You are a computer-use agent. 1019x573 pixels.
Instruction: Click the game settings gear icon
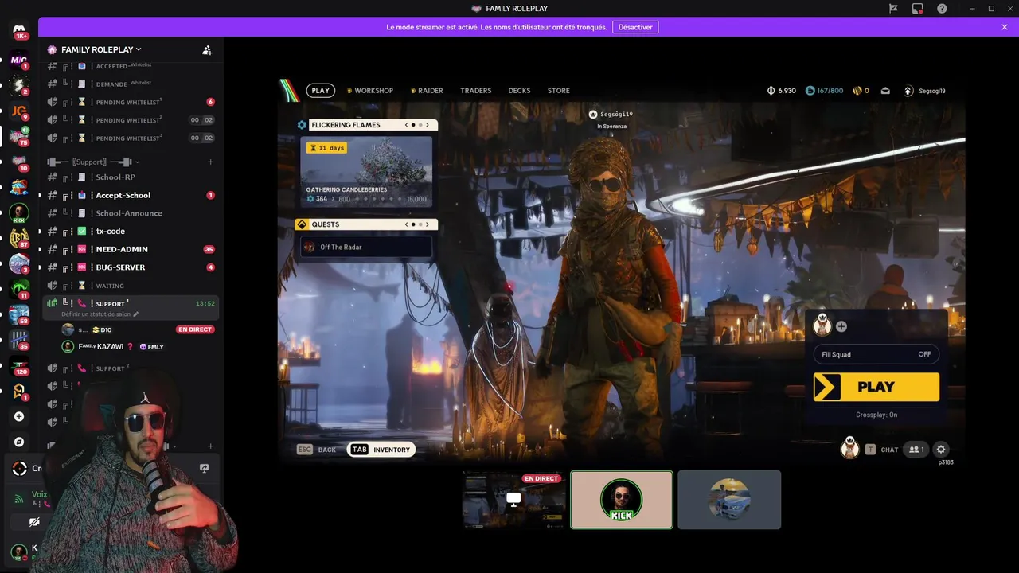941,450
